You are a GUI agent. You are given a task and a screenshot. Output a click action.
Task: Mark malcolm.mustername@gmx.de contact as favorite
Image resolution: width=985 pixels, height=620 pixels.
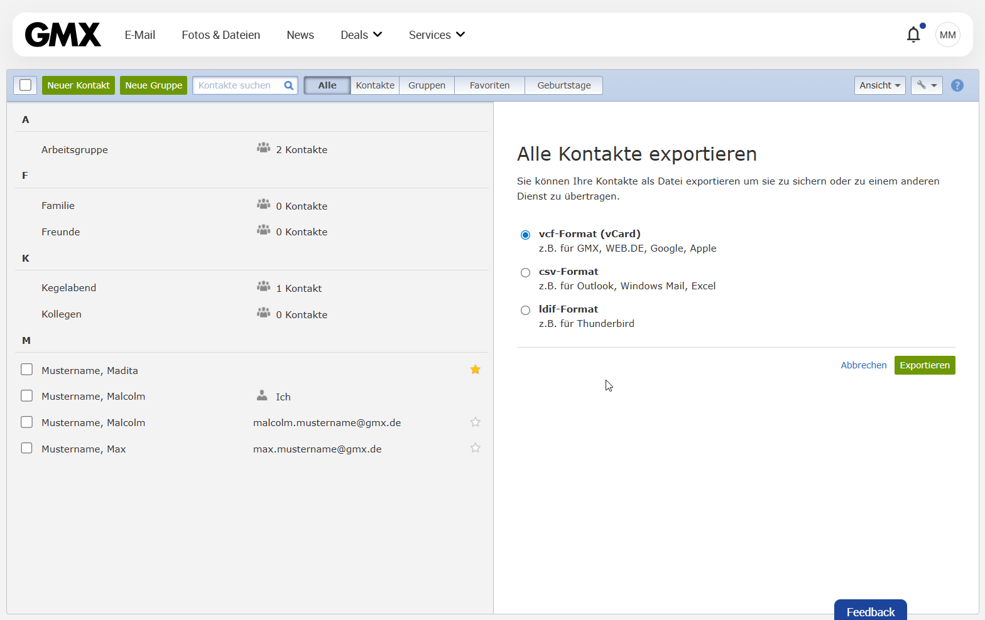pos(476,422)
